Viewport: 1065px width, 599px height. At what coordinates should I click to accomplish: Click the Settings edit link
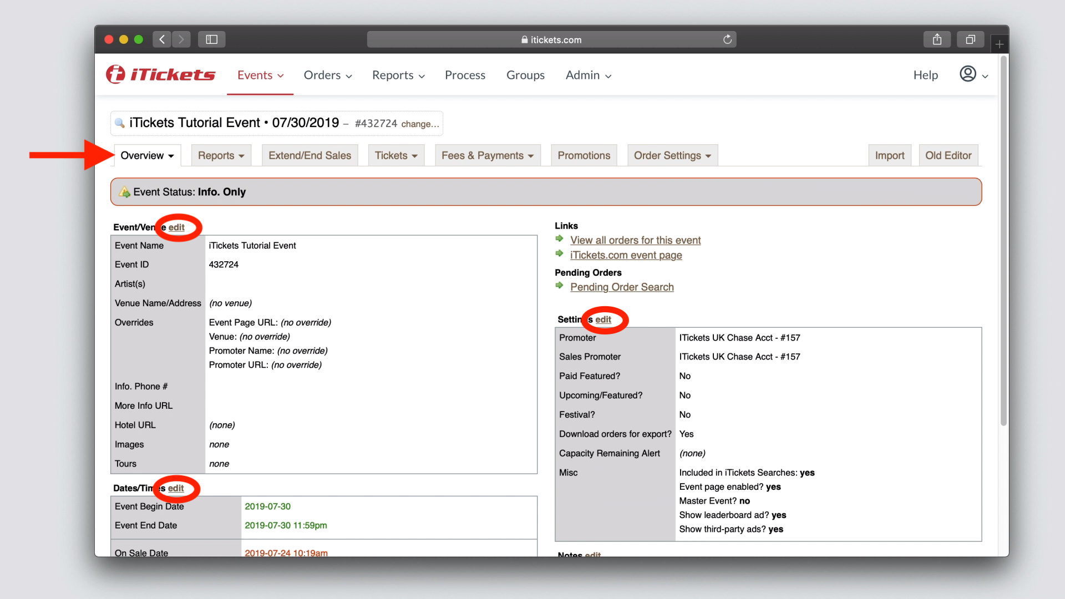click(x=603, y=319)
